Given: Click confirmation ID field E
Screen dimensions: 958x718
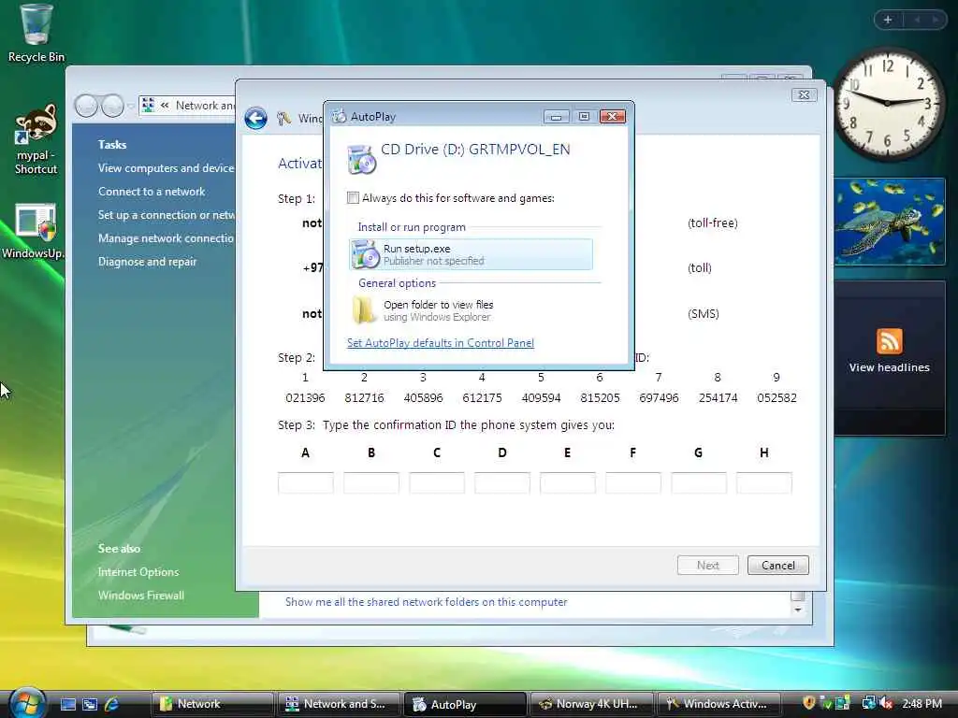Looking at the screenshot, I should coord(568,483).
